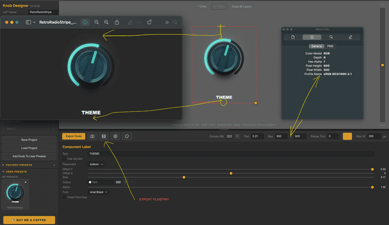Click the Export Code button

(74, 137)
